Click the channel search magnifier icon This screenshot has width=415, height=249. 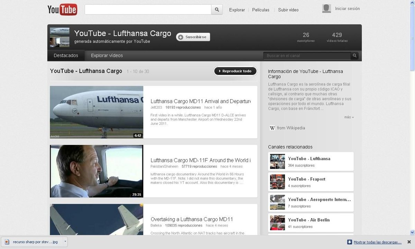click(x=354, y=56)
